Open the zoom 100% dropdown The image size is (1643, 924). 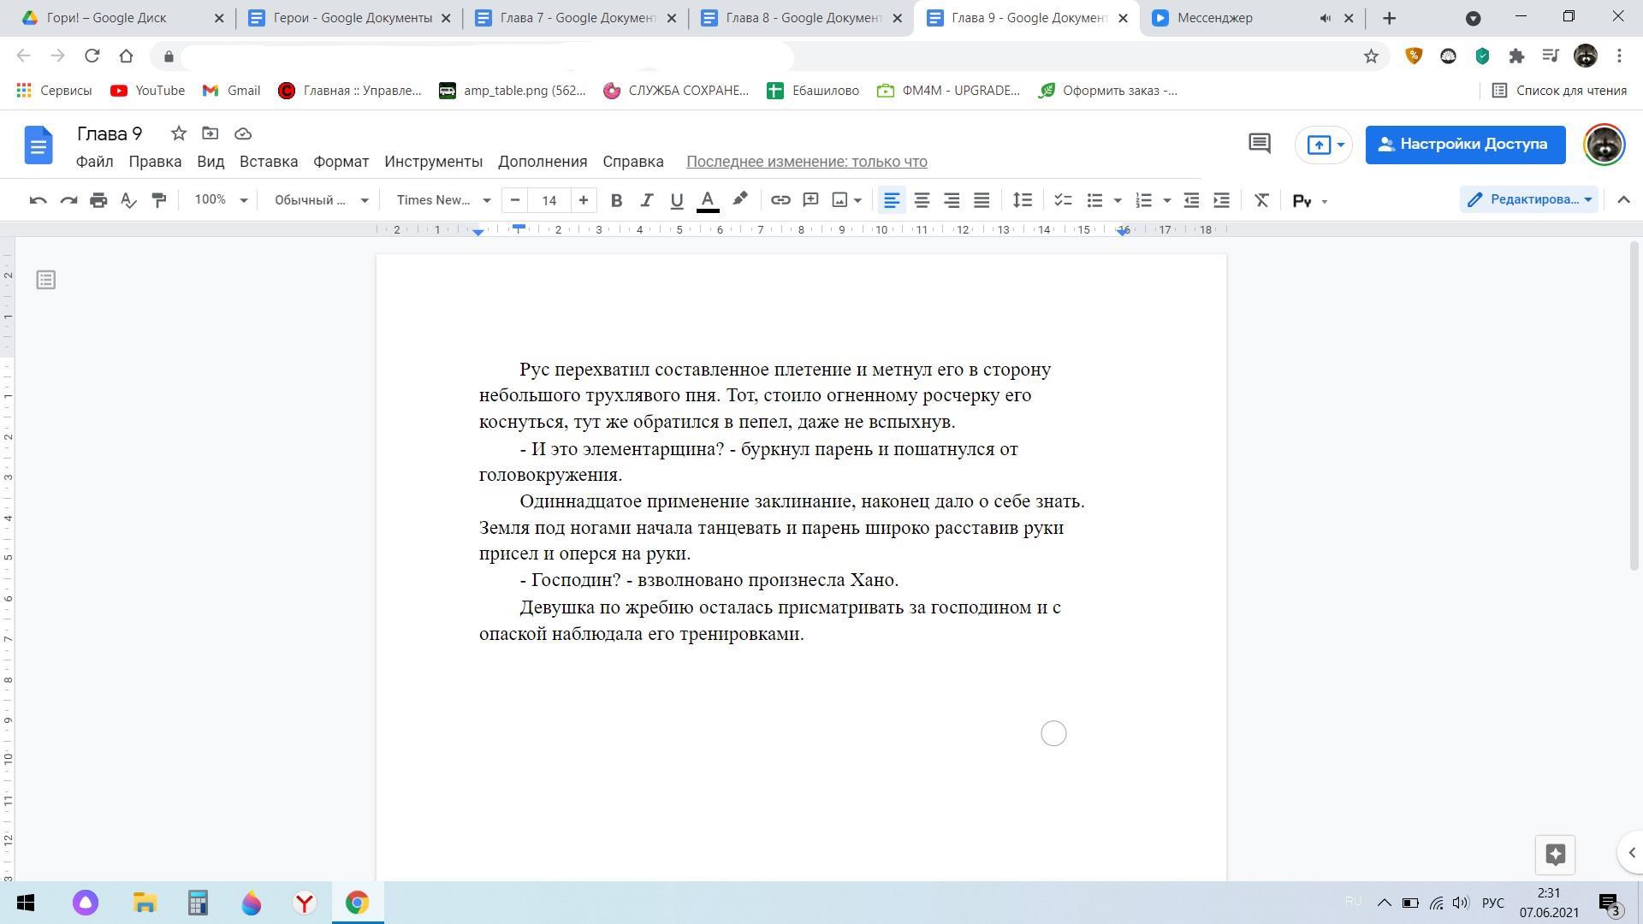(220, 200)
